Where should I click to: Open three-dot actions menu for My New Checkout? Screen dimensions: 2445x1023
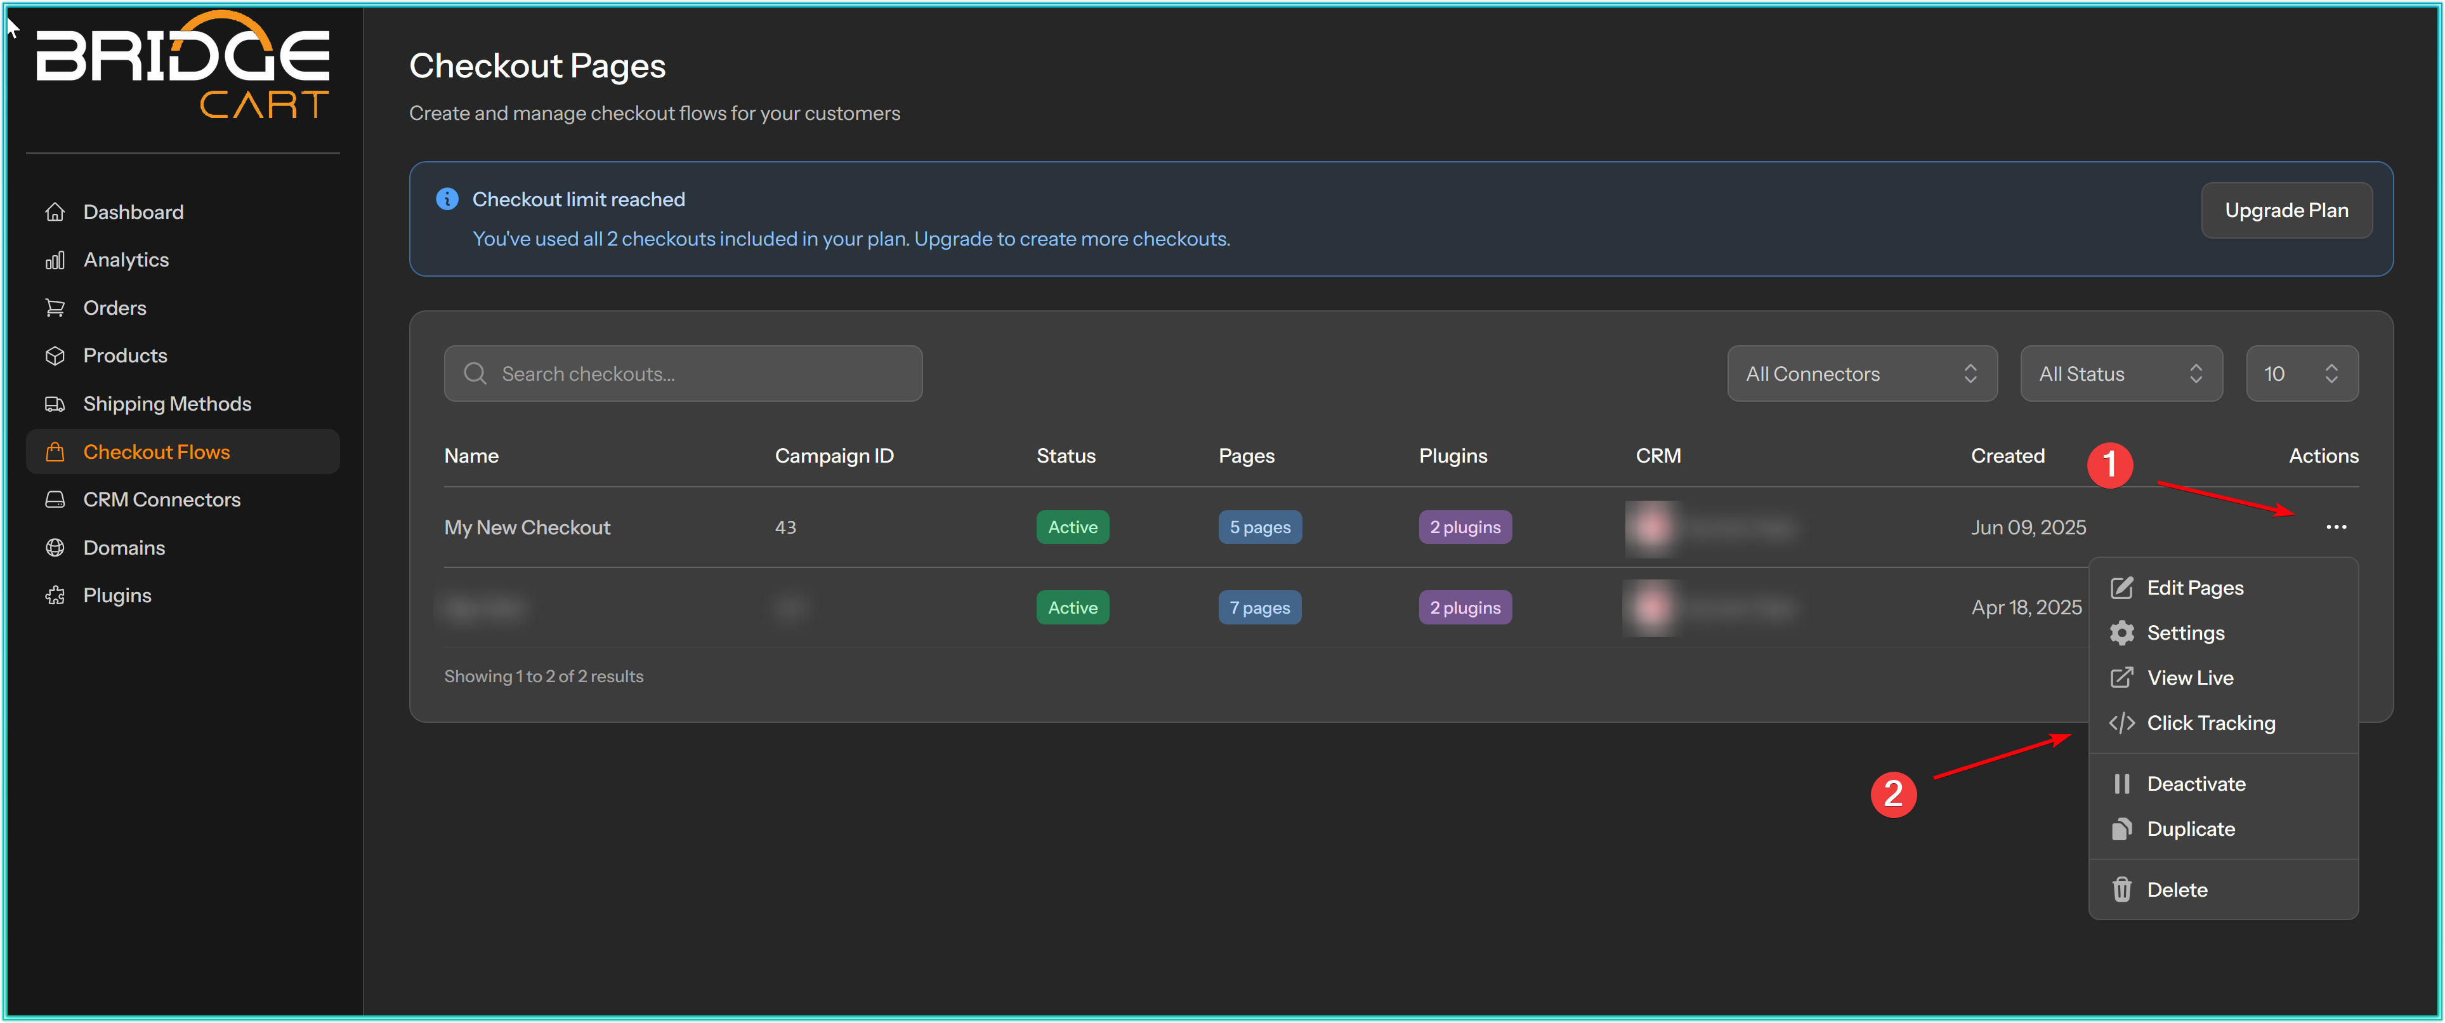tap(2336, 527)
